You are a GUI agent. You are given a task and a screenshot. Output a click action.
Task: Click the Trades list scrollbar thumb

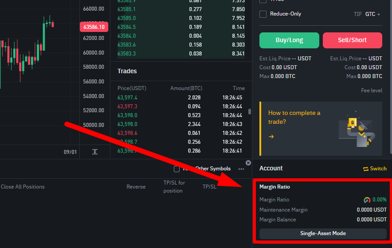point(250,111)
